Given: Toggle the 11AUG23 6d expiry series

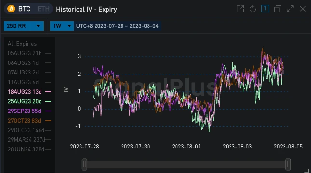Looking at the screenshot, I should (29, 82).
